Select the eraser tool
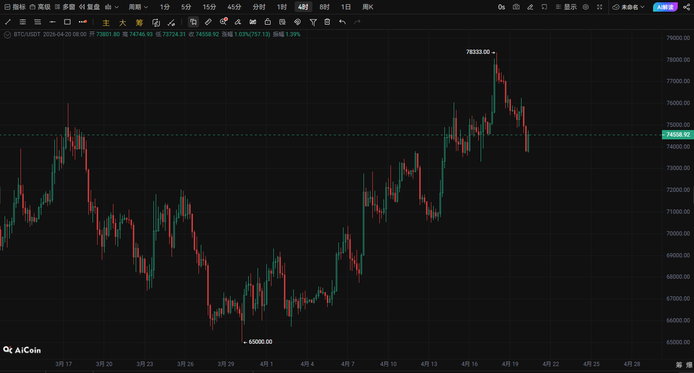Screen dimensions: 694x373 click(238, 22)
